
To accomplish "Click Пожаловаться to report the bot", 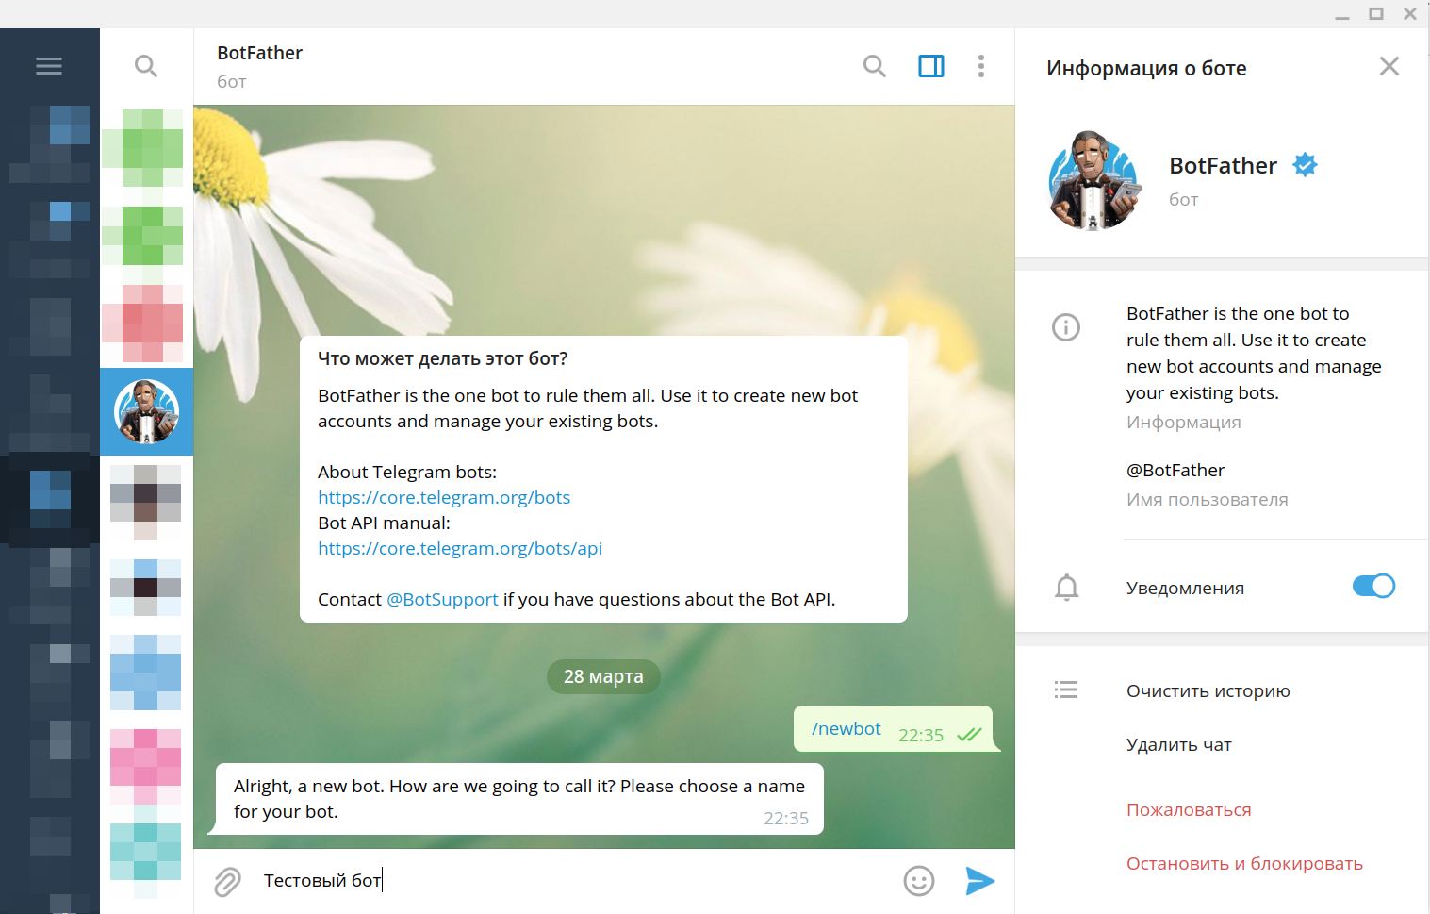I will pyautogui.click(x=1188, y=810).
